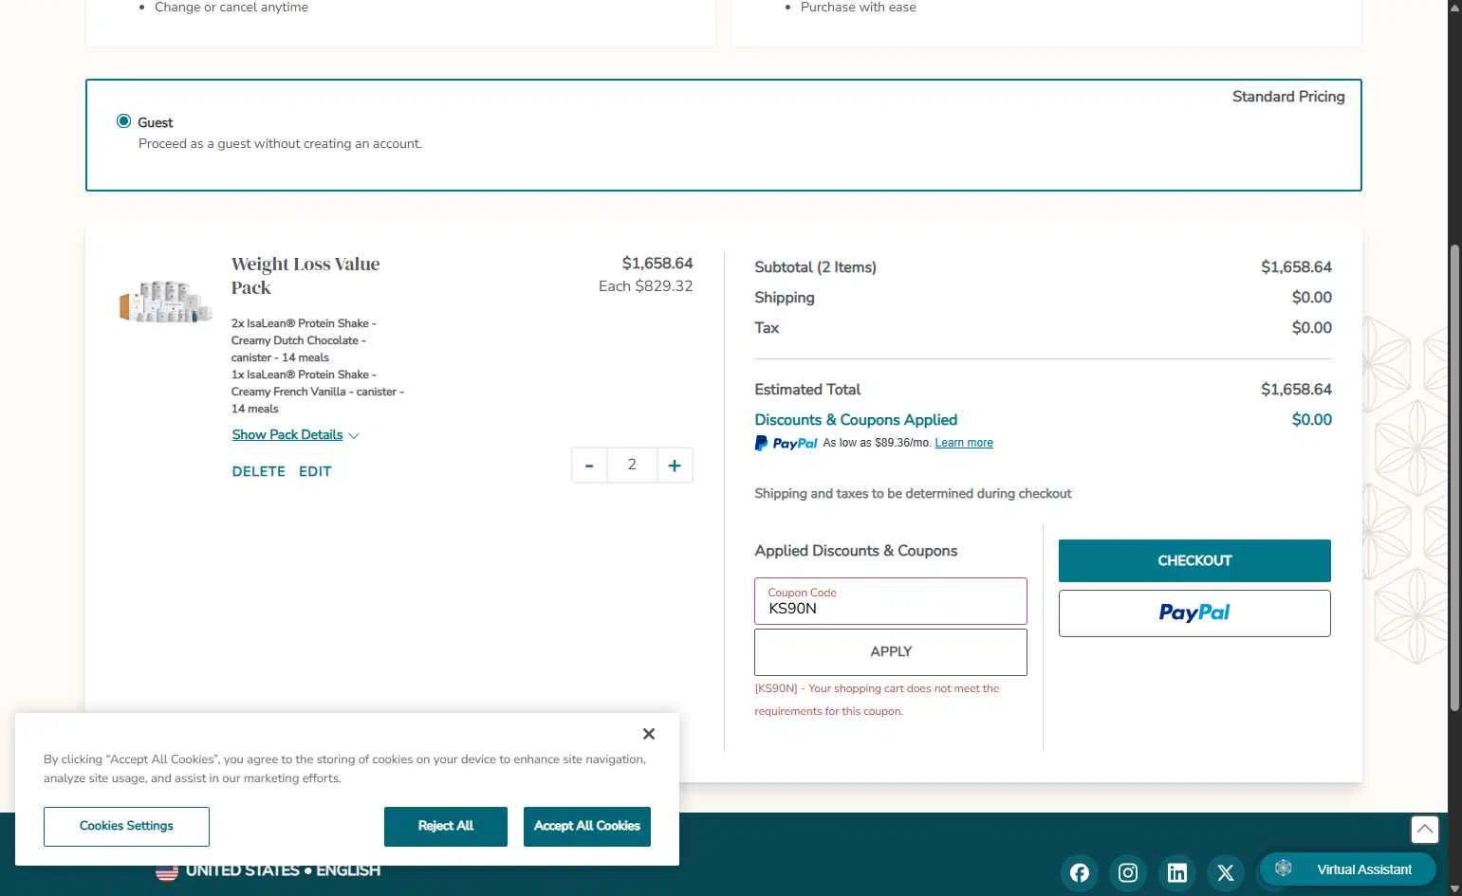Screen dimensions: 1462x896
Task: Select the Guest checkout radio button
Action: pyautogui.click(x=123, y=121)
